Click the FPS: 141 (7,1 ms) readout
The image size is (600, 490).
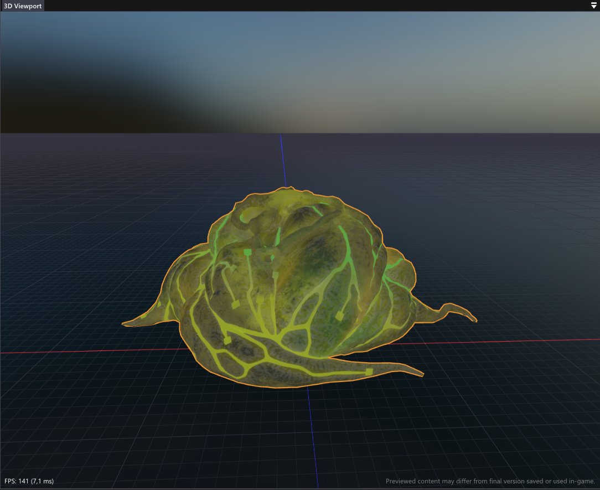click(x=29, y=481)
